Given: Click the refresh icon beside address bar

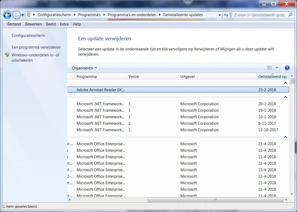Looking at the screenshot, I should (x=226, y=15).
